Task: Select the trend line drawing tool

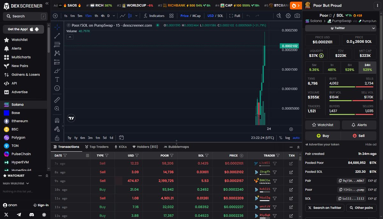Action: coord(57,36)
